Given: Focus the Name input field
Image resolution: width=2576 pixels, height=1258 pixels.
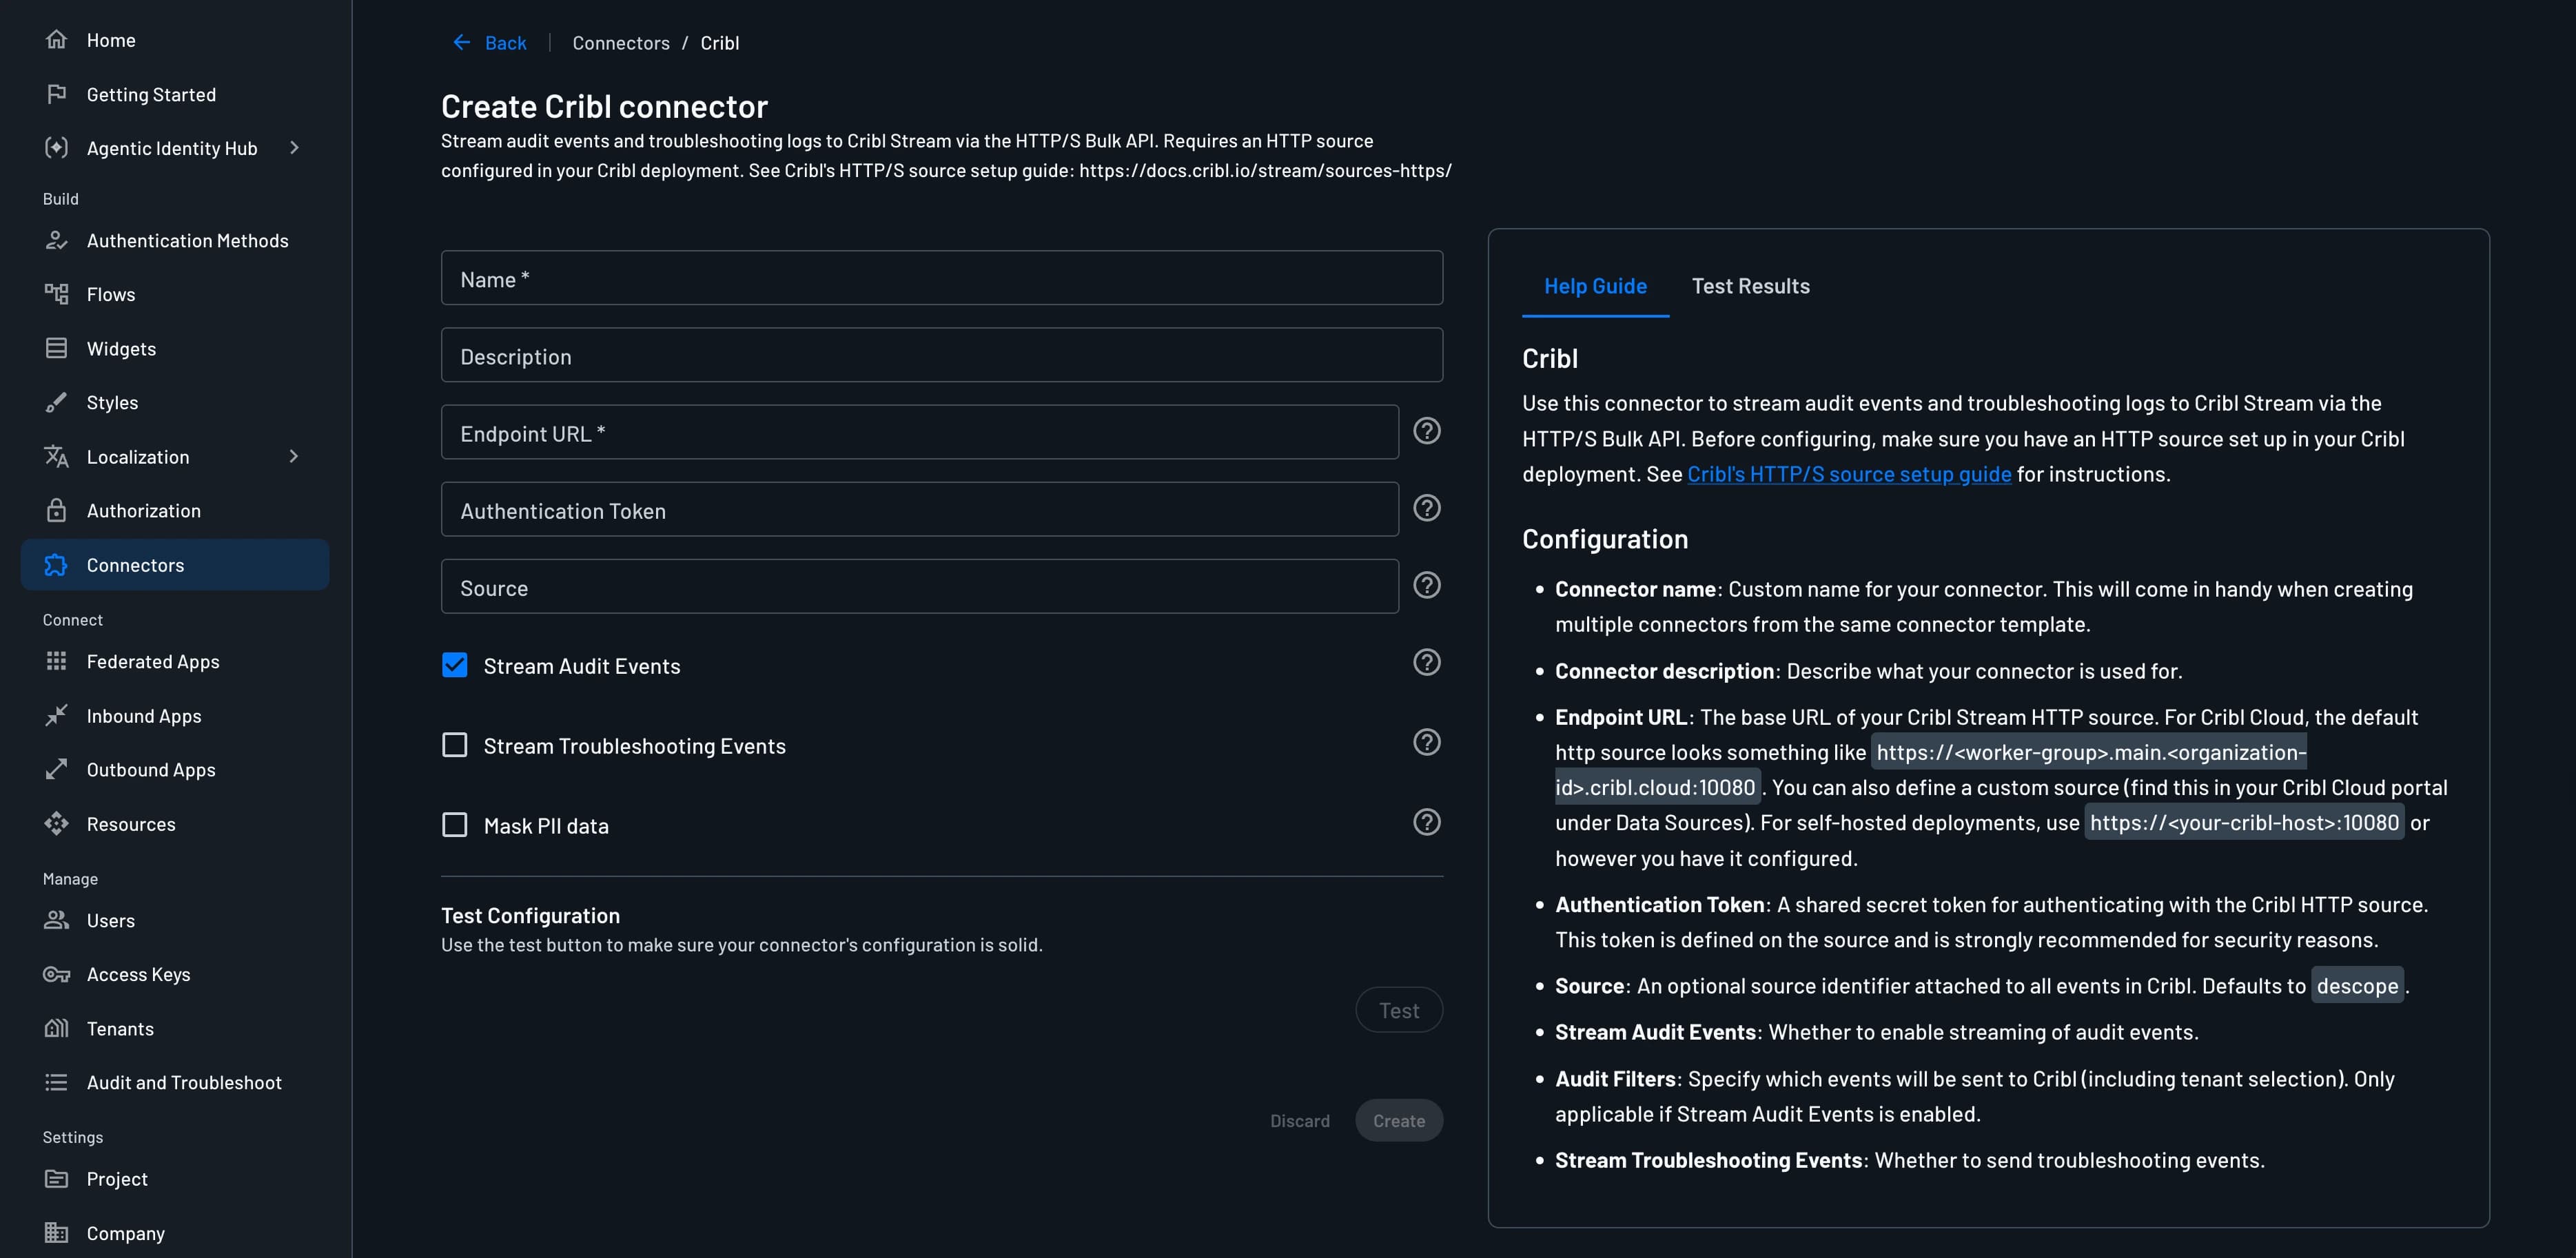Looking at the screenshot, I should (942, 278).
